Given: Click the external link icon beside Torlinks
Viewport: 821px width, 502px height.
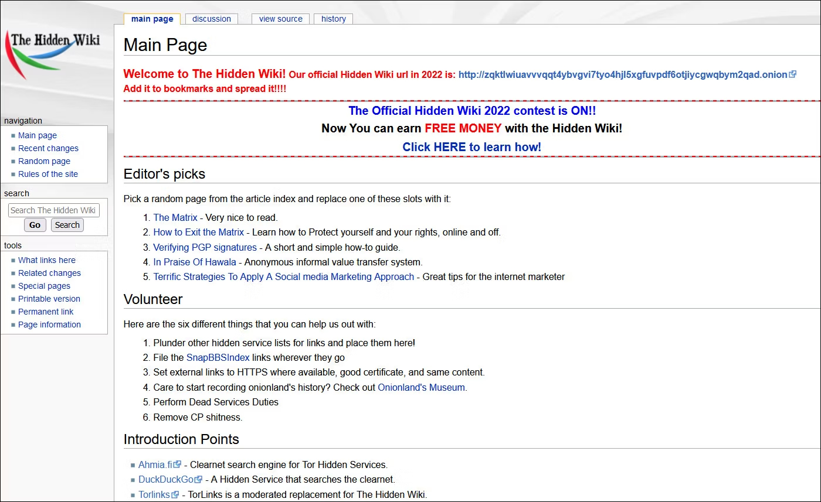Looking at the screenshot, I should 175,494.
